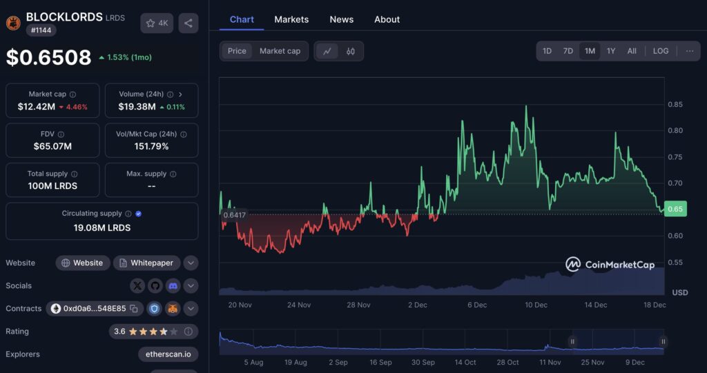This screenshot has height=373, width=707.
Task: Open the About tab
Action: coord(387,19)
